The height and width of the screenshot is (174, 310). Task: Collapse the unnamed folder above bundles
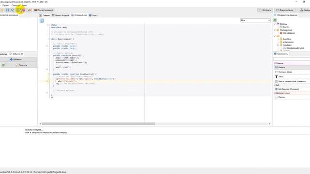pos(275,36)
